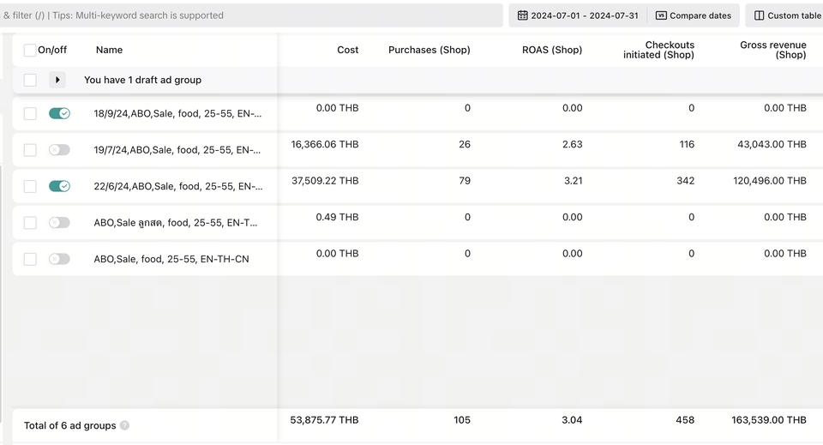The width and height of the screenshot is (823, 445).
Task: Sort by the Cost column header
Action: 347,50
